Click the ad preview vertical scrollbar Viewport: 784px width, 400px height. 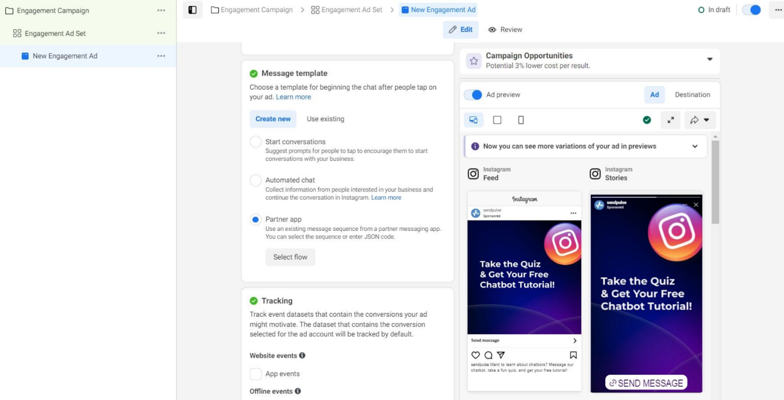[715, 182]
